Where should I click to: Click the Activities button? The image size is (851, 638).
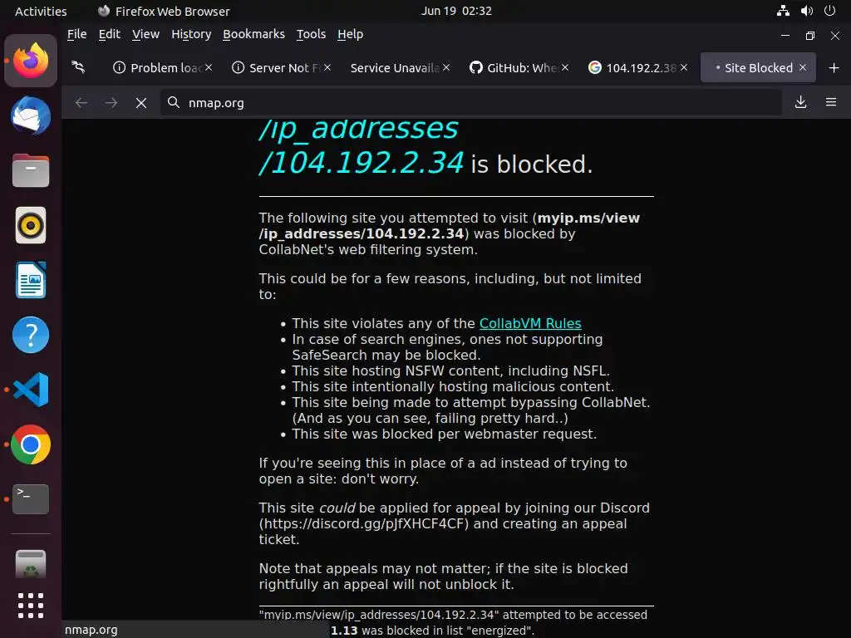[x=41, y=11]
